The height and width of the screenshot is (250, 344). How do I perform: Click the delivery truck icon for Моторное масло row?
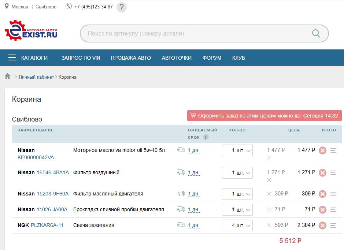(181, 150)
